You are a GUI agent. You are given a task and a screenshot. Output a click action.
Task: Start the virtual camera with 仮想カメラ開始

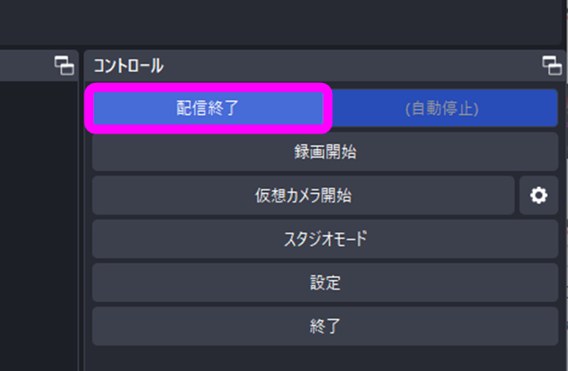point(303,196)
